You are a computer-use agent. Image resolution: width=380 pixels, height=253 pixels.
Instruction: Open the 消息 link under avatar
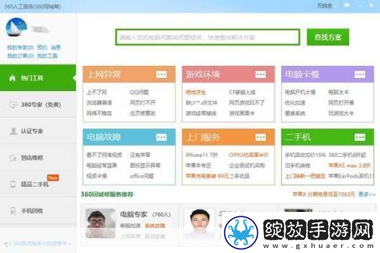(x=56, y=47)
